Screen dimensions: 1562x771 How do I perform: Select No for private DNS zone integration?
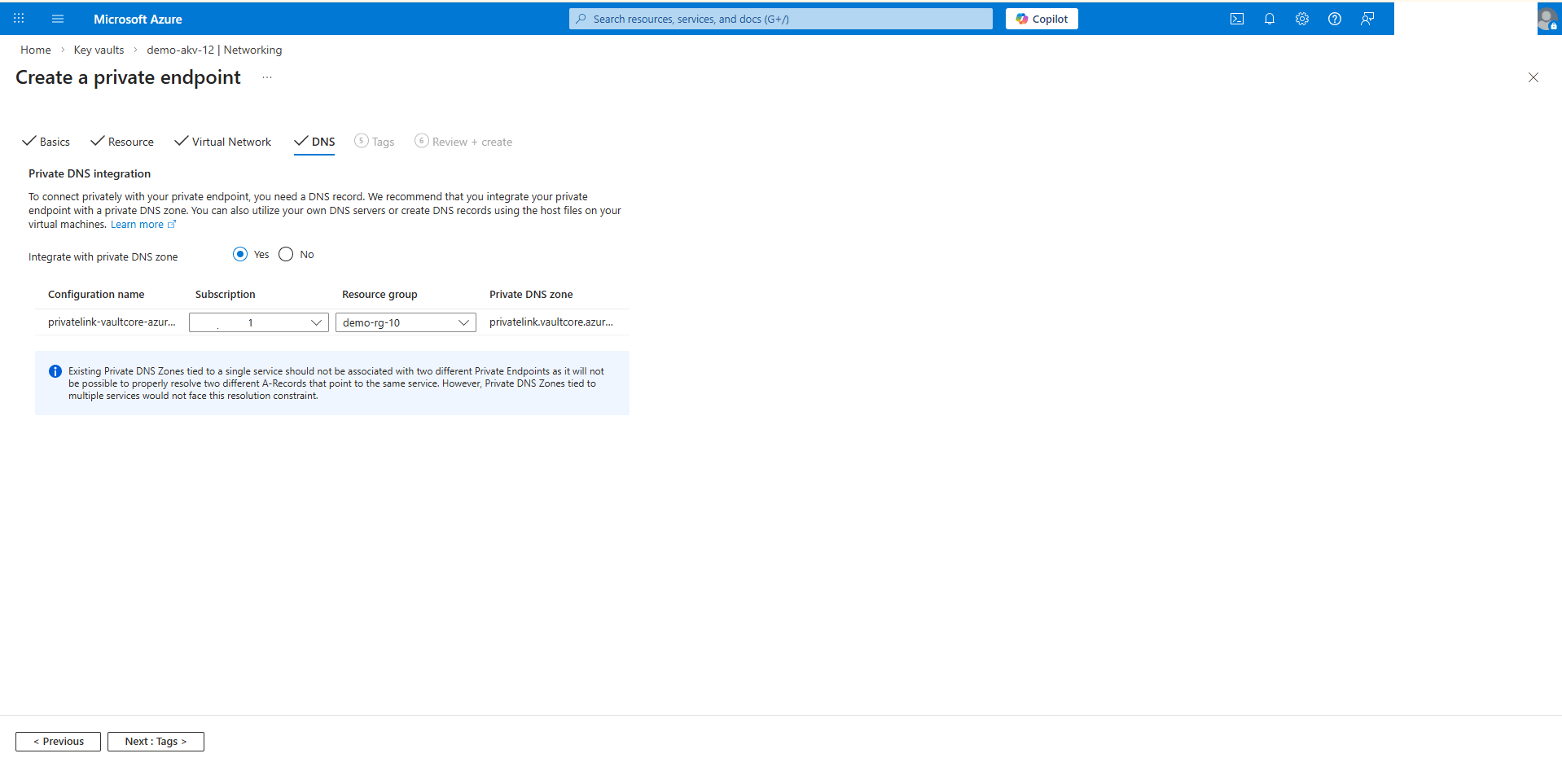pos(285,253)
